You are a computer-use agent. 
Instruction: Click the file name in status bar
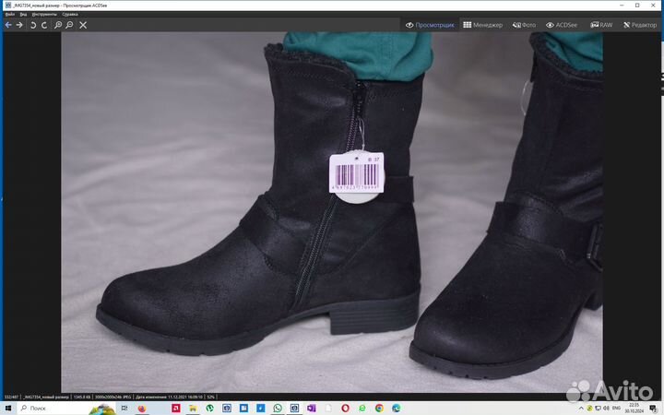click(46, 397)
